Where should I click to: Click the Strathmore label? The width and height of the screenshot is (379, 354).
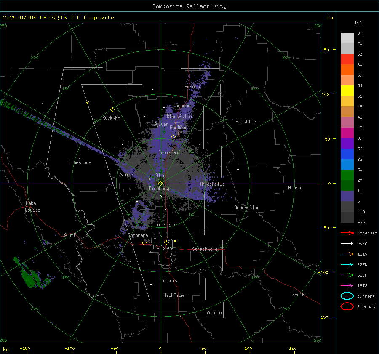pyautogui.click(x=205, y=249)
